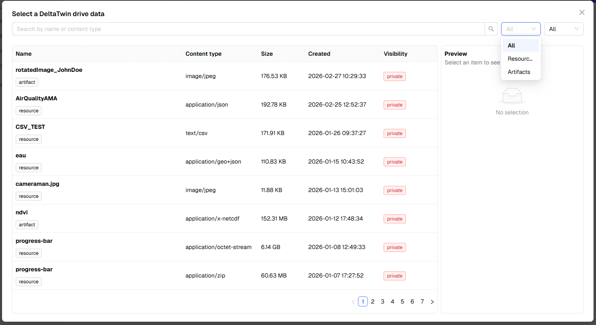Collapse the open type filter dropdown
This screenshot has width=596, height=325.
[x=521, y=29]
